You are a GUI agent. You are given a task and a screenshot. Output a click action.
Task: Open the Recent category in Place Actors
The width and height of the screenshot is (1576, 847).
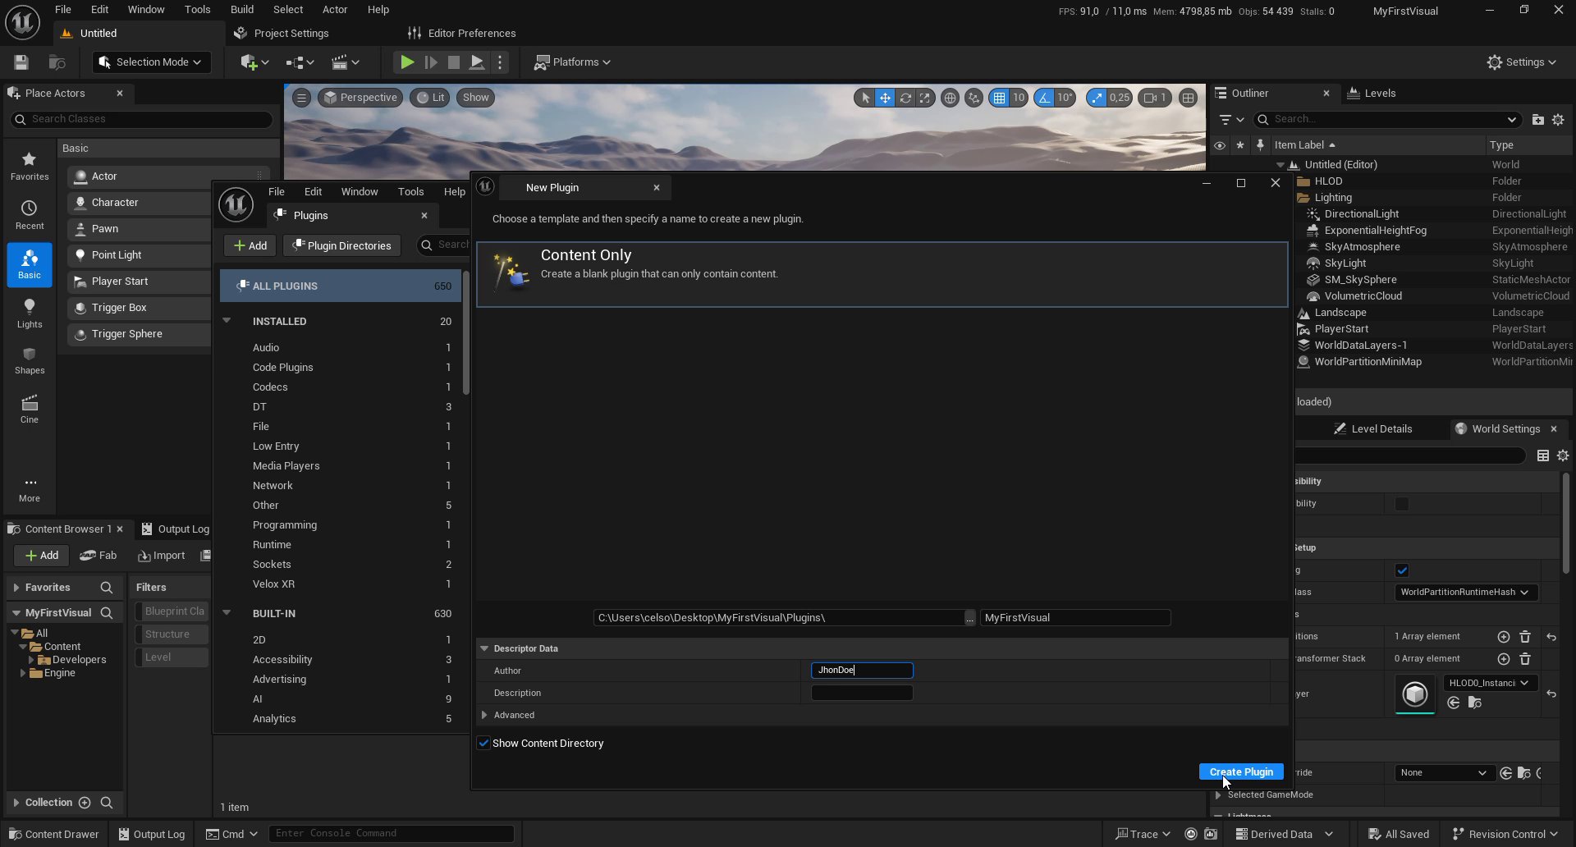click(x=30, y=216)
